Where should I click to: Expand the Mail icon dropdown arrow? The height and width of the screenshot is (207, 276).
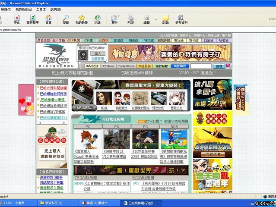(119, 16)
